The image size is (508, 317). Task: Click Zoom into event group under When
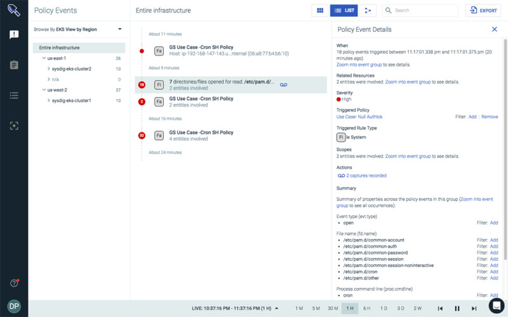click(x=359, y=65)
